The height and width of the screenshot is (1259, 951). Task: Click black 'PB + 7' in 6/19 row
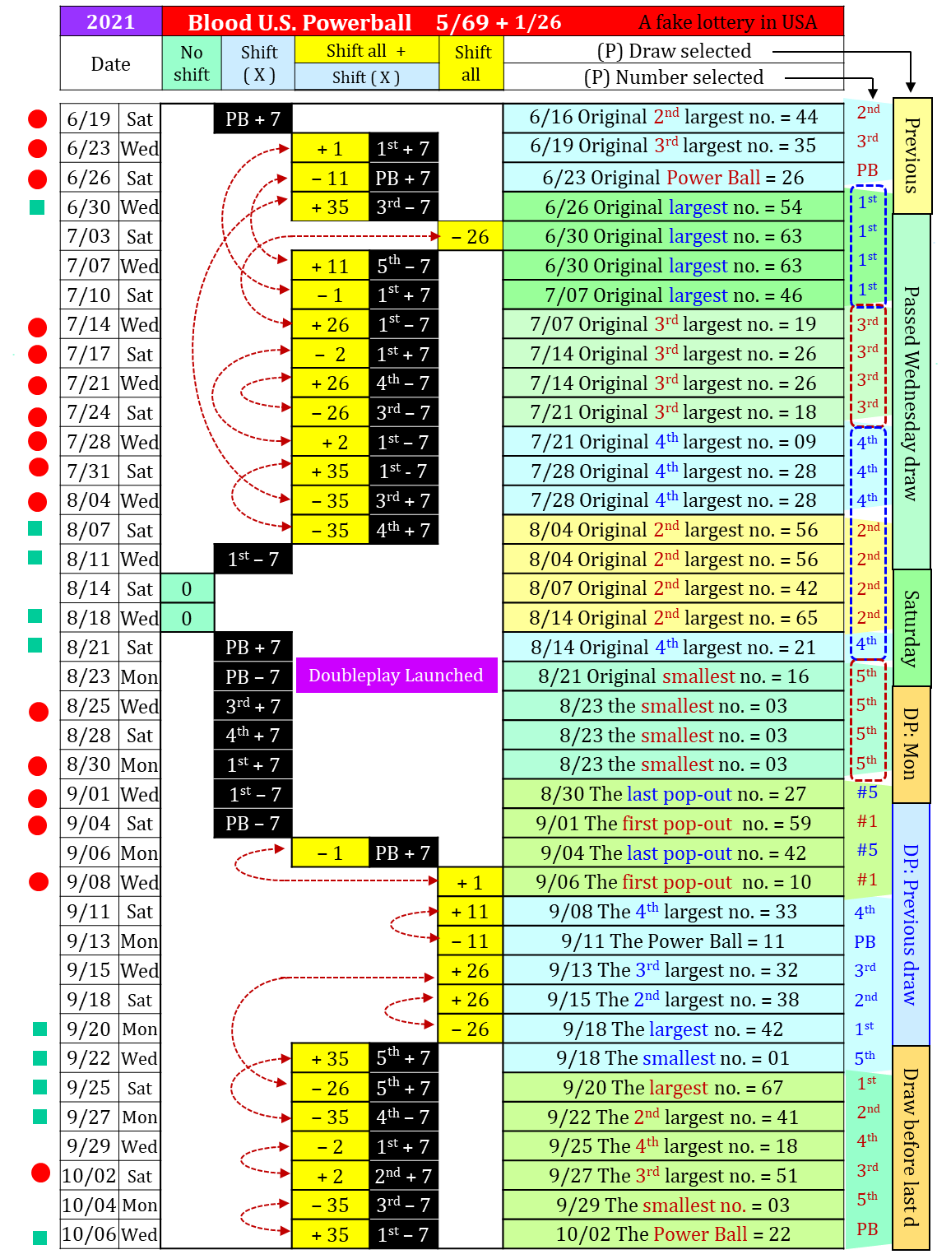click(x=253, y=119)
